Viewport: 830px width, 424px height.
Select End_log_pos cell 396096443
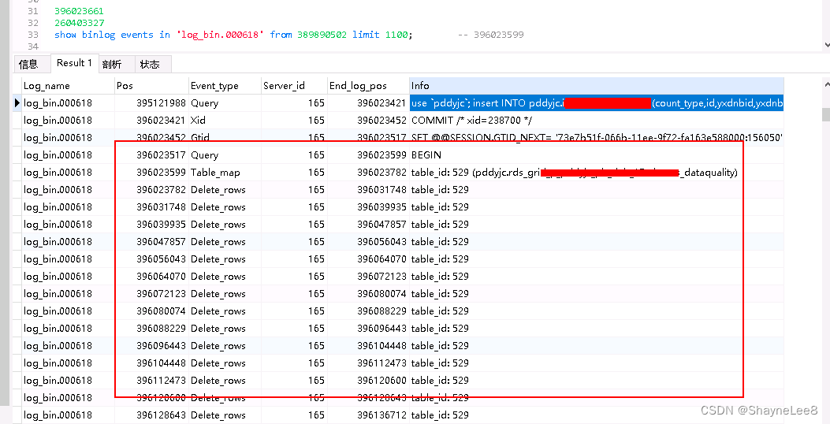tap(368, 328)
